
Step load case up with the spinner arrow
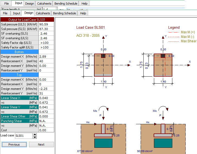35,135
